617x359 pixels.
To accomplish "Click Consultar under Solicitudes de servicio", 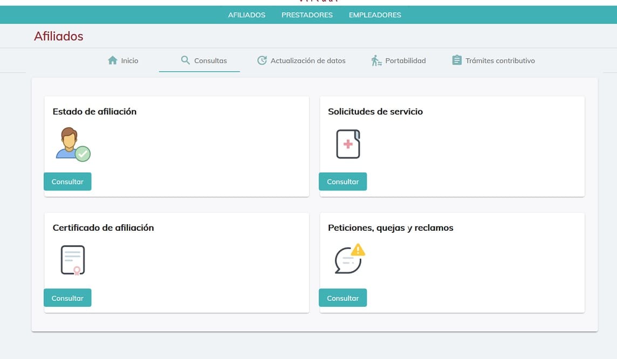I will pos(342,182).
